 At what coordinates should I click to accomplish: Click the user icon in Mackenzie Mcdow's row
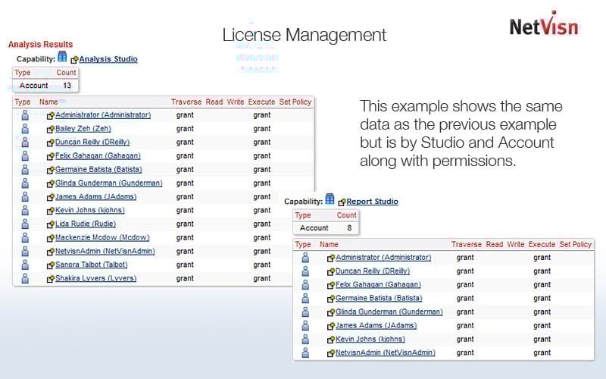click(24, 238)
